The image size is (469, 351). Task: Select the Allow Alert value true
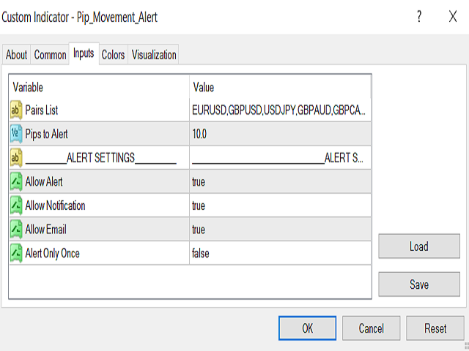(x=280, y=182)
